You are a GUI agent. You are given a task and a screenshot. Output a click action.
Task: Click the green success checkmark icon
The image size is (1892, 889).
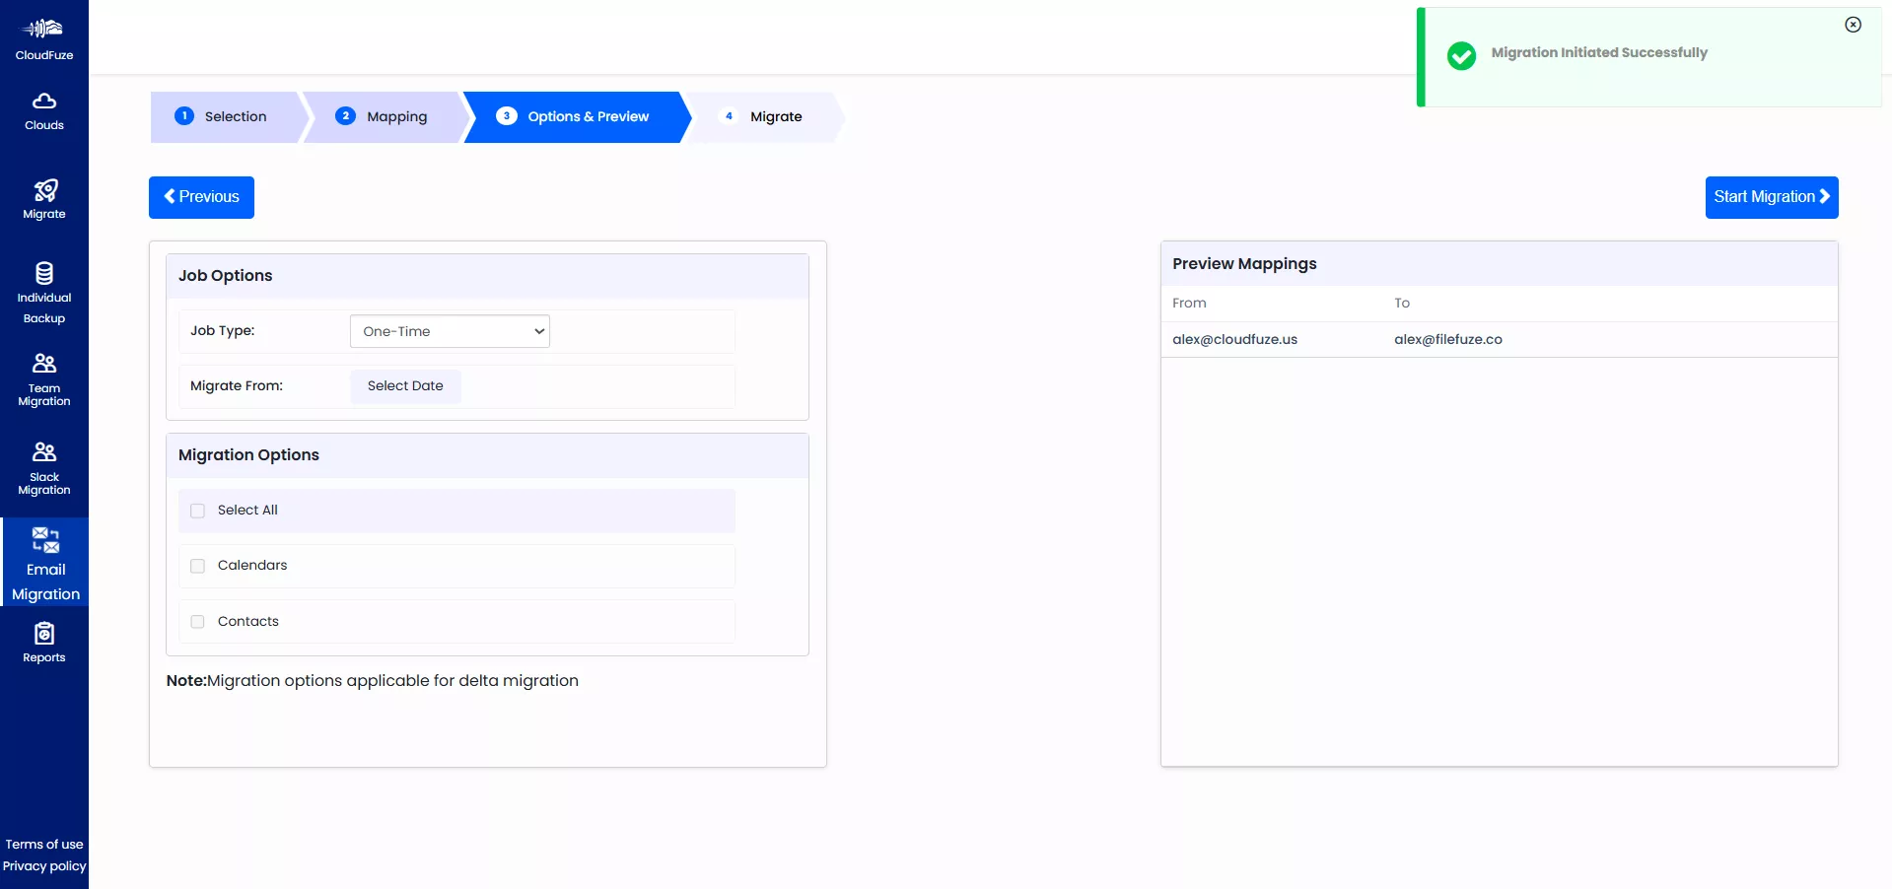coord(1461,55)
